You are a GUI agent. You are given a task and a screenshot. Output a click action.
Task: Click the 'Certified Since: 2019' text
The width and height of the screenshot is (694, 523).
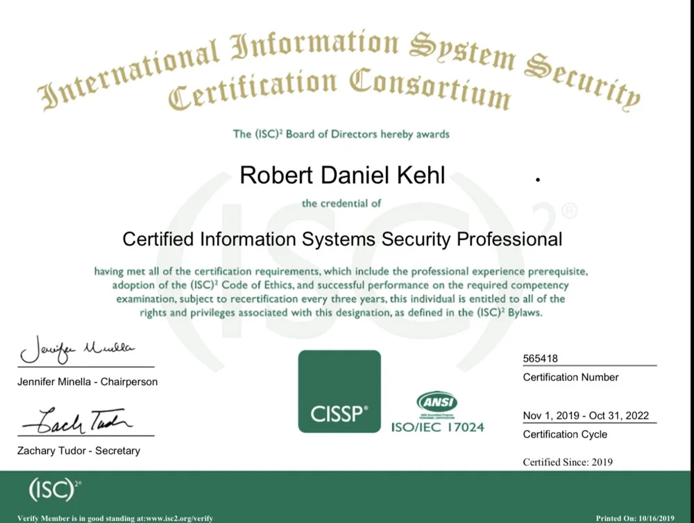(568, 462)
